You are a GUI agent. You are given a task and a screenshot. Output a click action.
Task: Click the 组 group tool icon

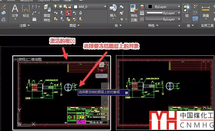[187, 10]
